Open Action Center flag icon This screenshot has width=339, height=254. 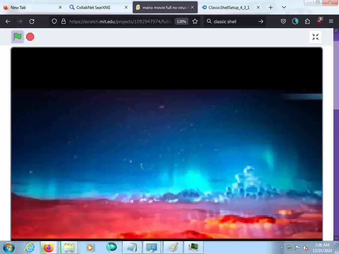(298, 248)
